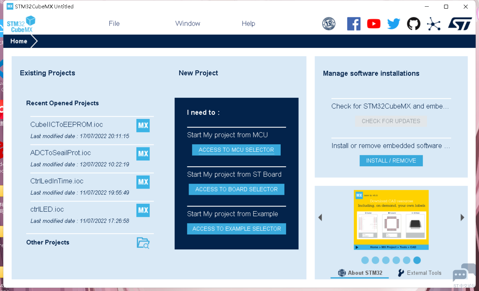Screen dimensions: 479x291
Task: Click 'Start My project from ST Board' text
Action: (x=234, y=174)
